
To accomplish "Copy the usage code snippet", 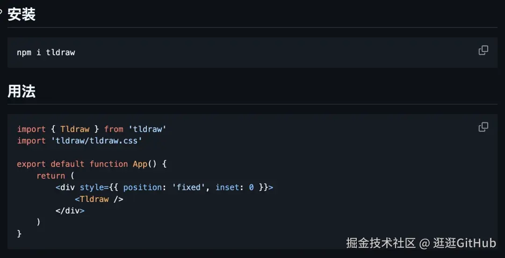I will pos(483,127).
